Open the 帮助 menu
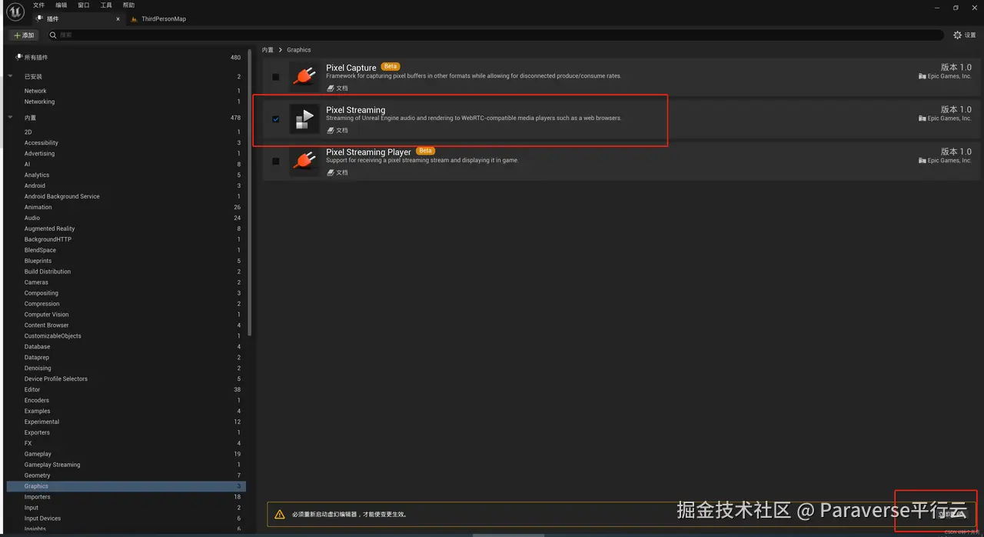 128,5
